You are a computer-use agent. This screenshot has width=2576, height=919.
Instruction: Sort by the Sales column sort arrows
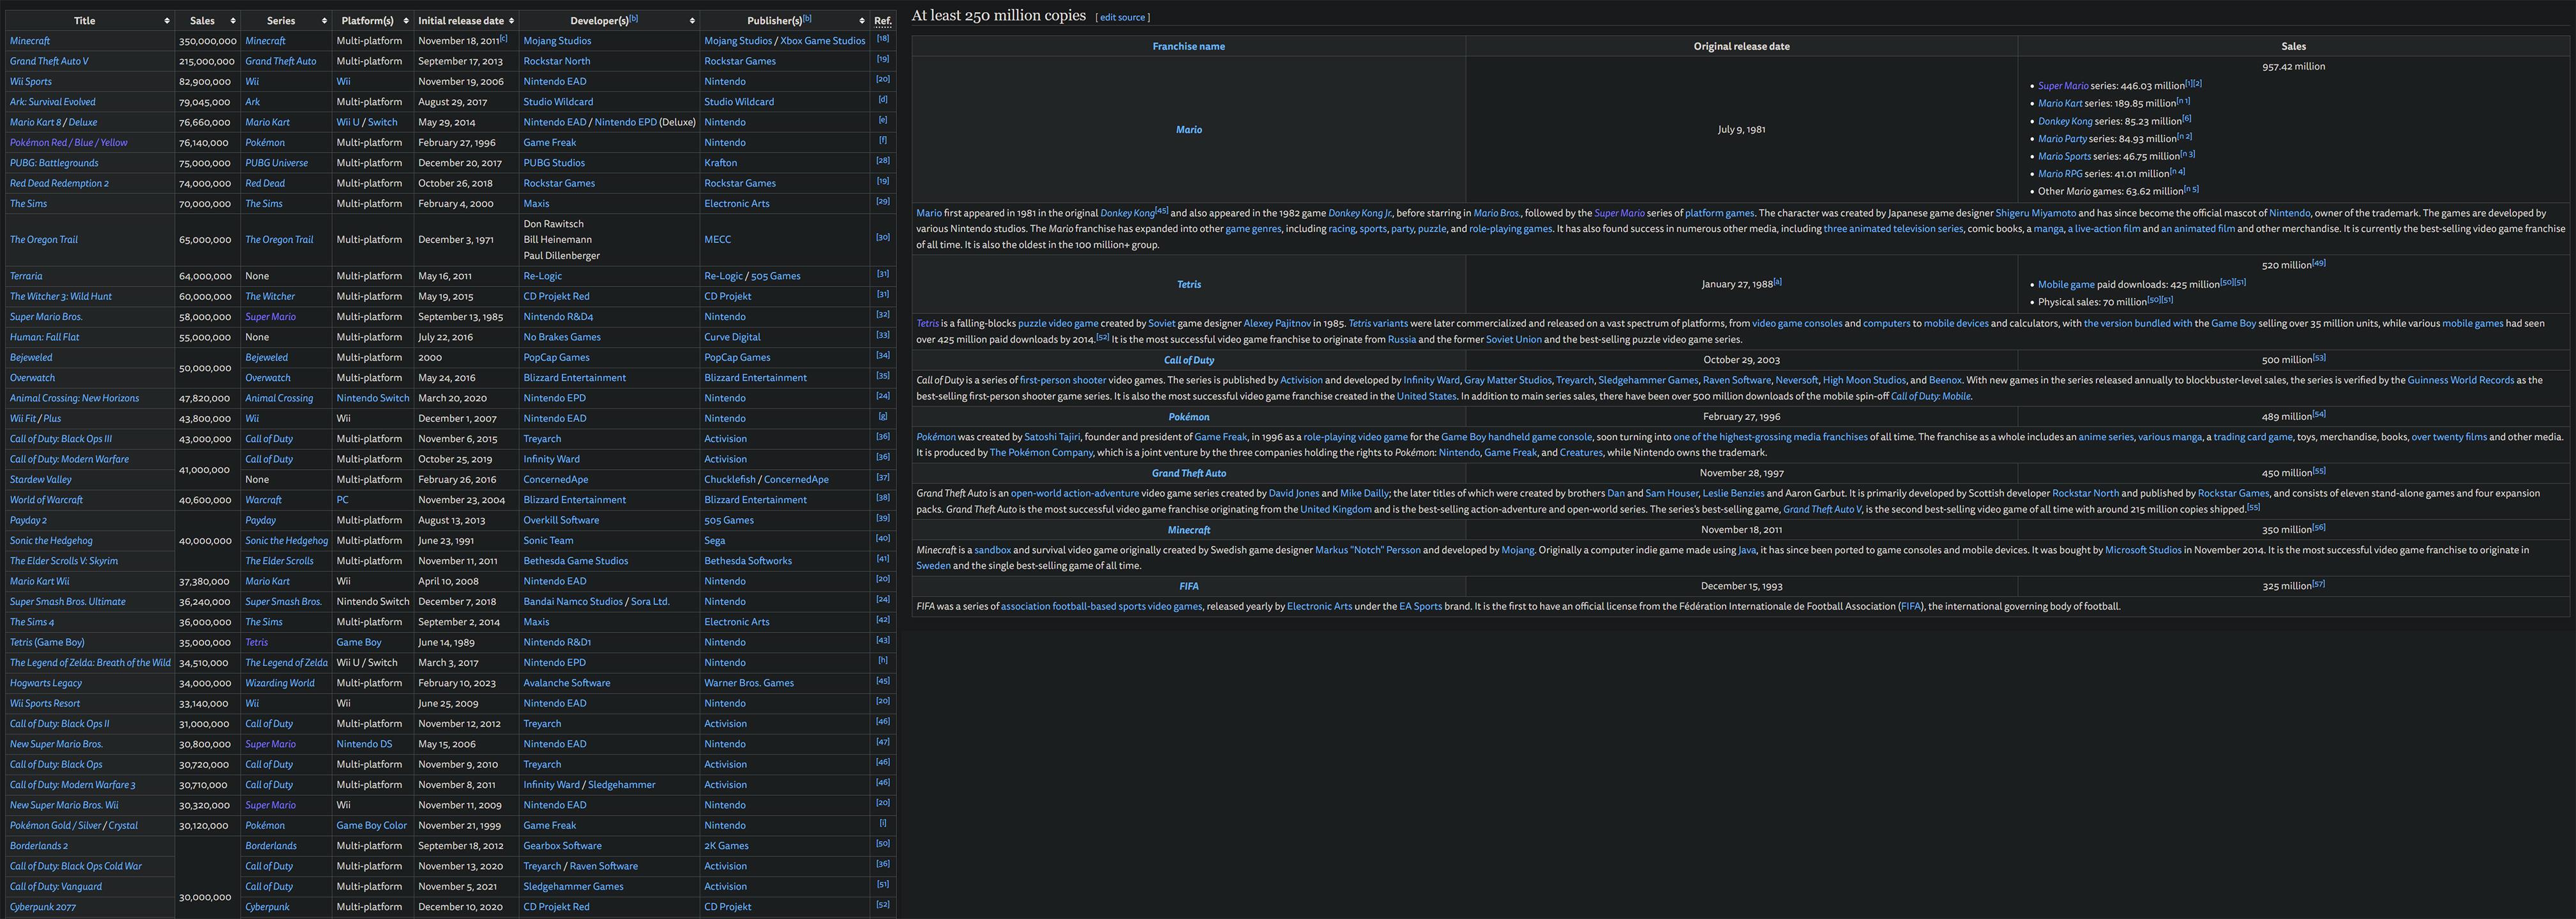click(x=233, y=21)
